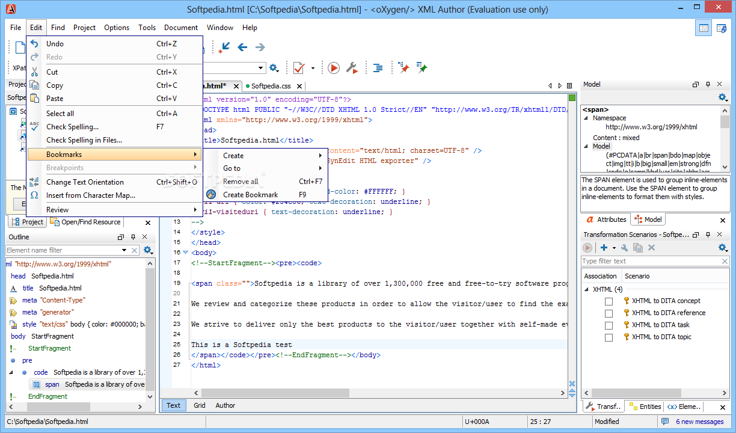Open Outline panel settings gear

147,250
